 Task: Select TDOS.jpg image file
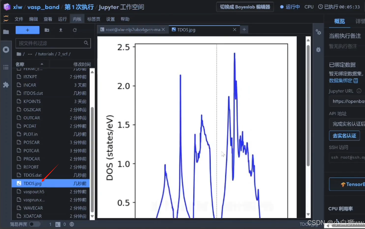pos(51,183)
